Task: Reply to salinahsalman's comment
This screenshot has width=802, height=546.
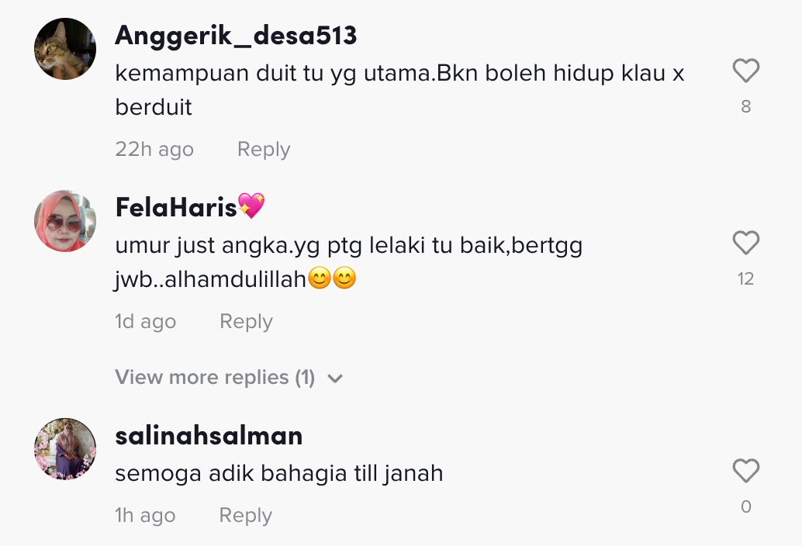Action: click(x=246, y=515)
